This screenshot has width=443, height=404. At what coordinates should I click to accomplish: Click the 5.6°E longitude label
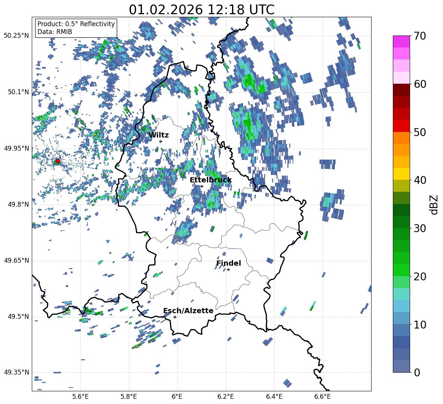pyautogui.click(x=80, y=397)
